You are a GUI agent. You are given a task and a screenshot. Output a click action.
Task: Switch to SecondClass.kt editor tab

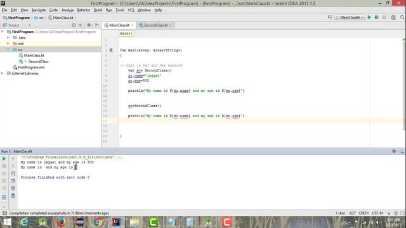click(155, 25)
